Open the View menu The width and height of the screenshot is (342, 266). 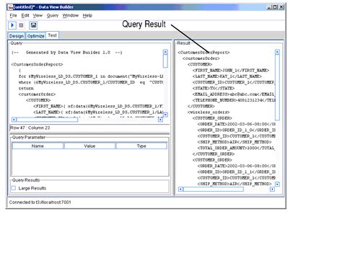pos(38,16)
